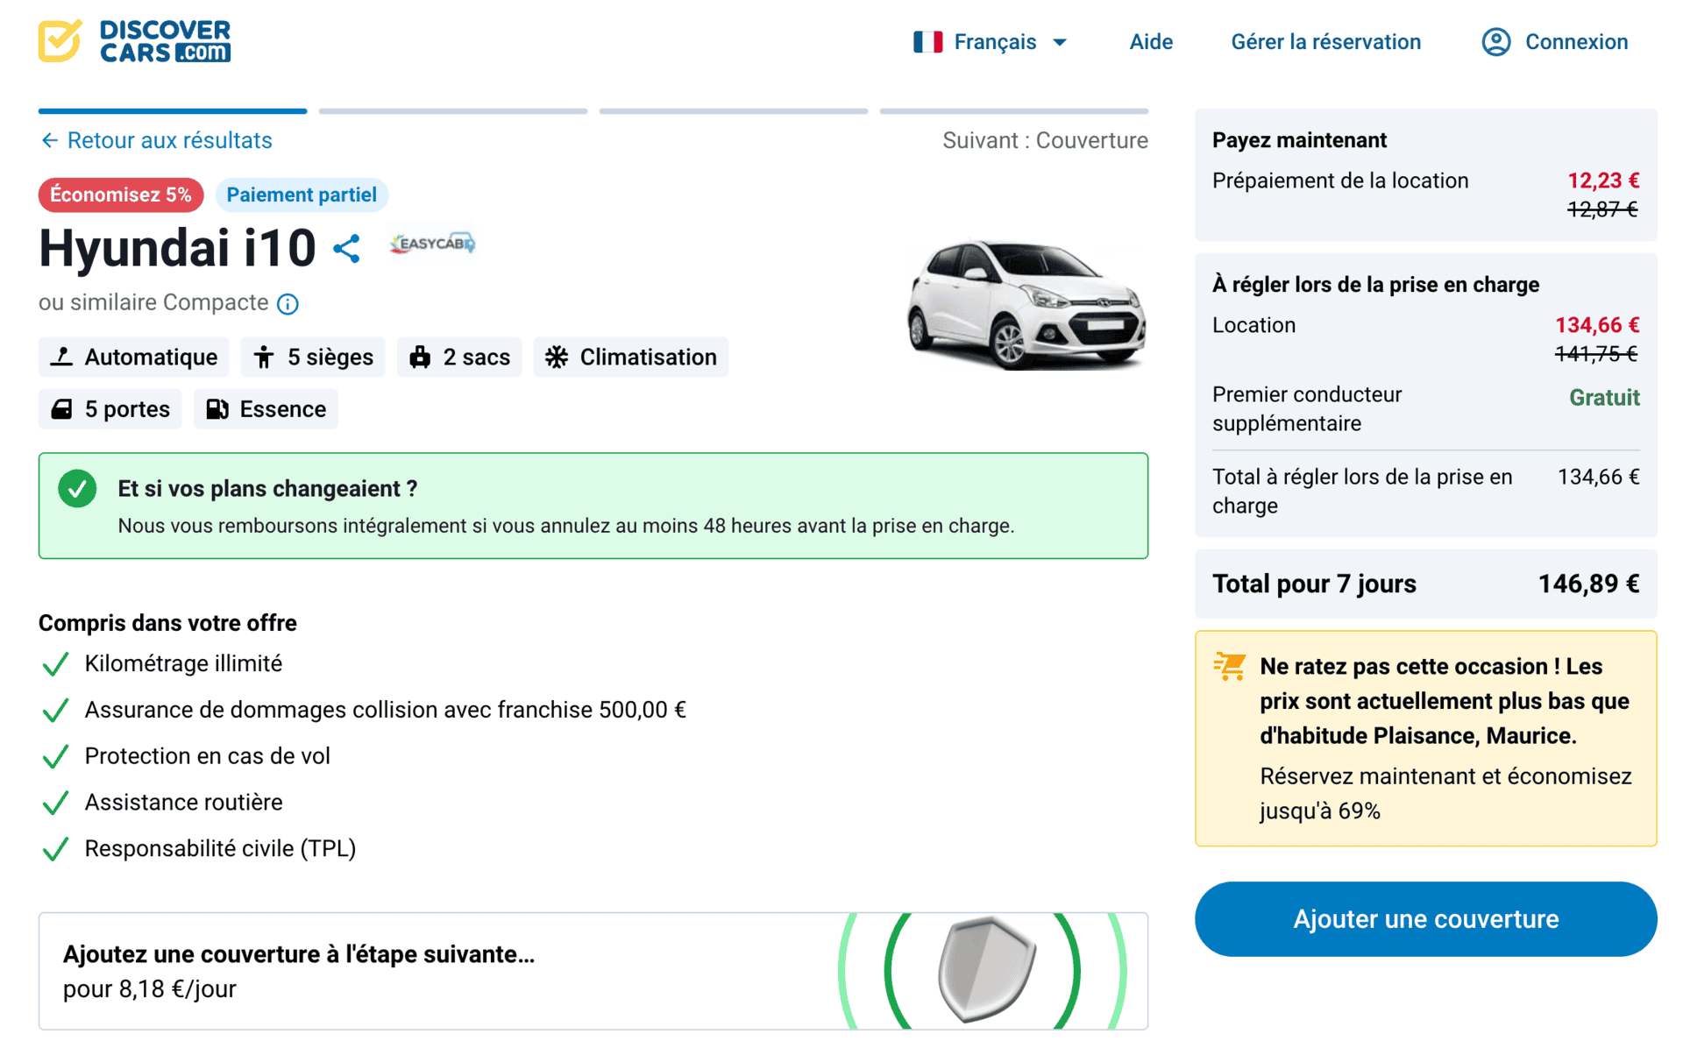Click the share icon beside Hyundai i10
Image resolution: width=1683 pixels, height=1055 pixels.
click(x=347, y=248)
